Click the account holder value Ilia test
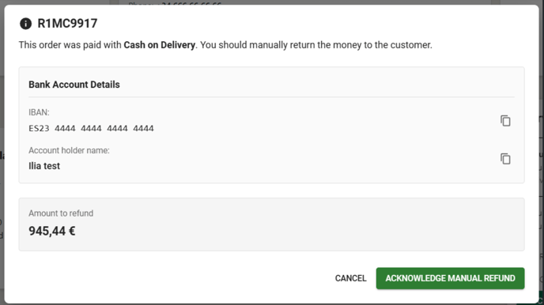This screenshot has width=544, height=305. click(x=44, y=166)
